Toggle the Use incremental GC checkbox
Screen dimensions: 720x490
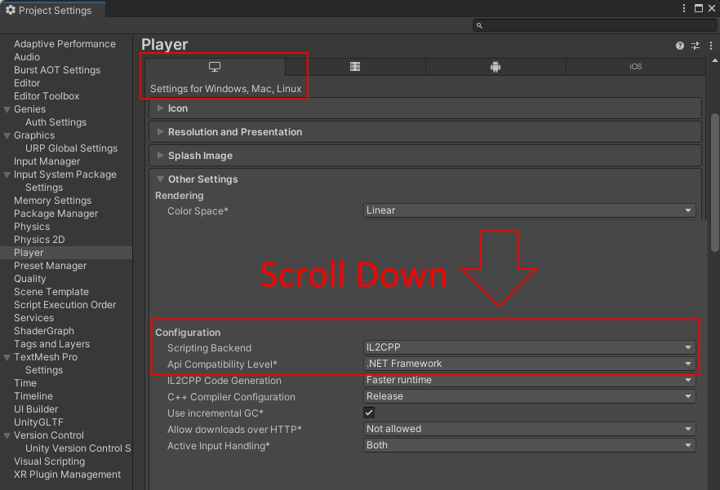tap(369, 413)
